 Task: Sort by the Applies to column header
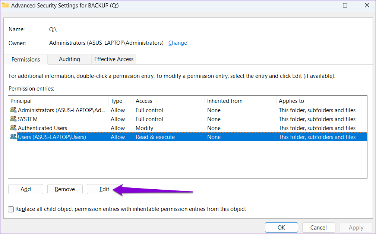point(322,101)
